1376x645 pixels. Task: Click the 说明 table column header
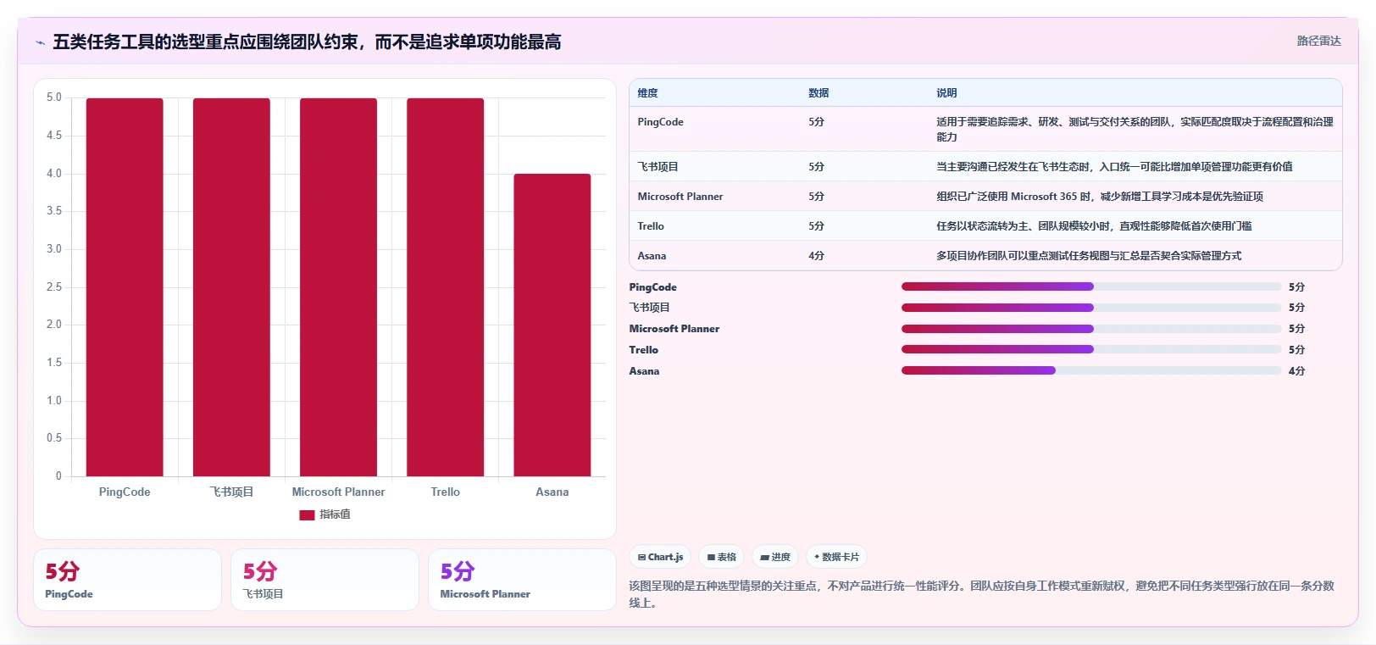click(946, 93)
